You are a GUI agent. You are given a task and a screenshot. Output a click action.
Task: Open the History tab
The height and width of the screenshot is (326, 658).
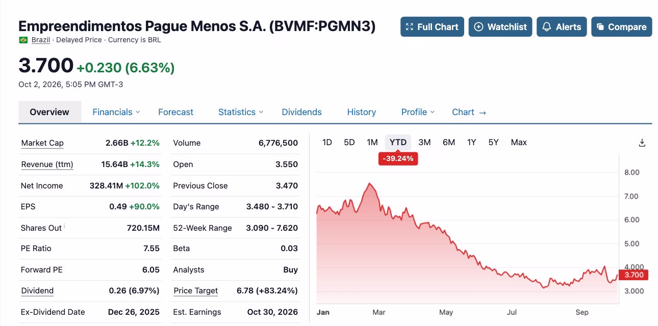[x=361, y=112]
